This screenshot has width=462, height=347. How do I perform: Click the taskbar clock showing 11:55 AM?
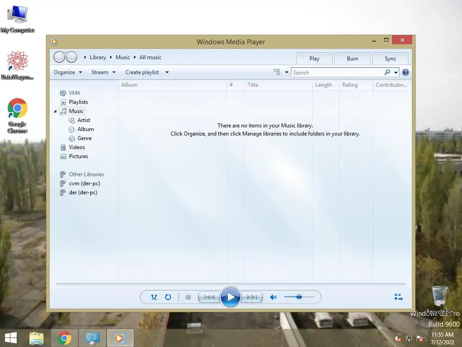tap(442, 338)
